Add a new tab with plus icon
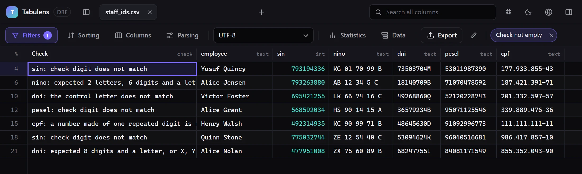The width and height of the screenshot is (582, 174). (x=261, y=12)
